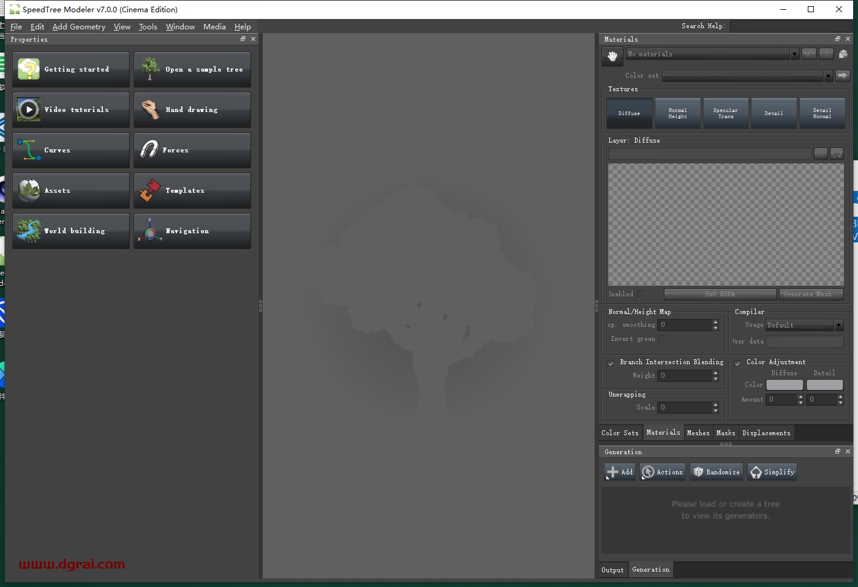This screenshot has height=587, width=858.
Task: Open the Media menu
Action: pos(214,26)
